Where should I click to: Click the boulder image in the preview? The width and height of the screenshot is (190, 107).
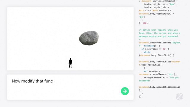pyautogui.click(x=89, y=38)
